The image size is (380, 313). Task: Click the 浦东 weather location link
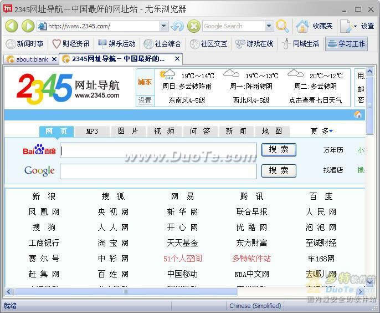(145, 82)
